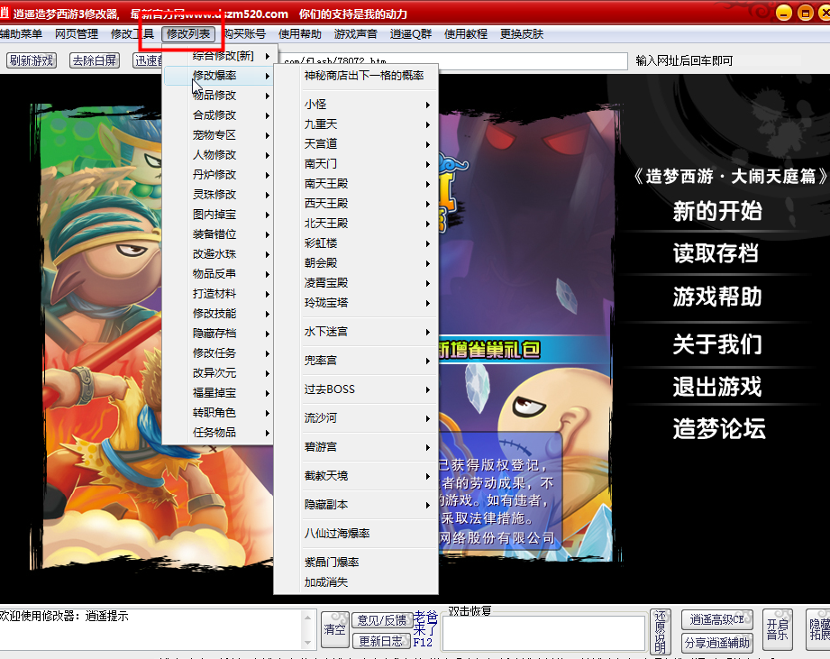
Task: Launch 逍遥高级CE from the bottom panel
Action: point(717,620)
